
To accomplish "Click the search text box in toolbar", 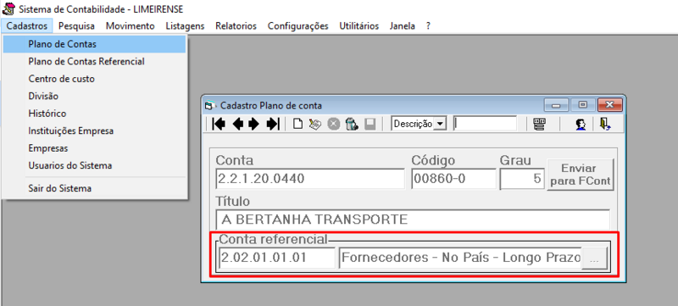I will click(485, 124).
